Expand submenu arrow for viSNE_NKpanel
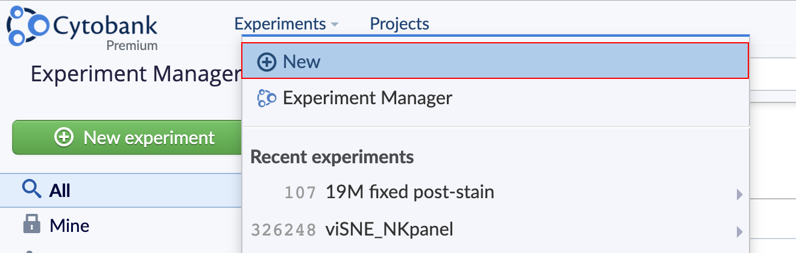This screenshot has height=253, width=796. (x=739, y=231)
